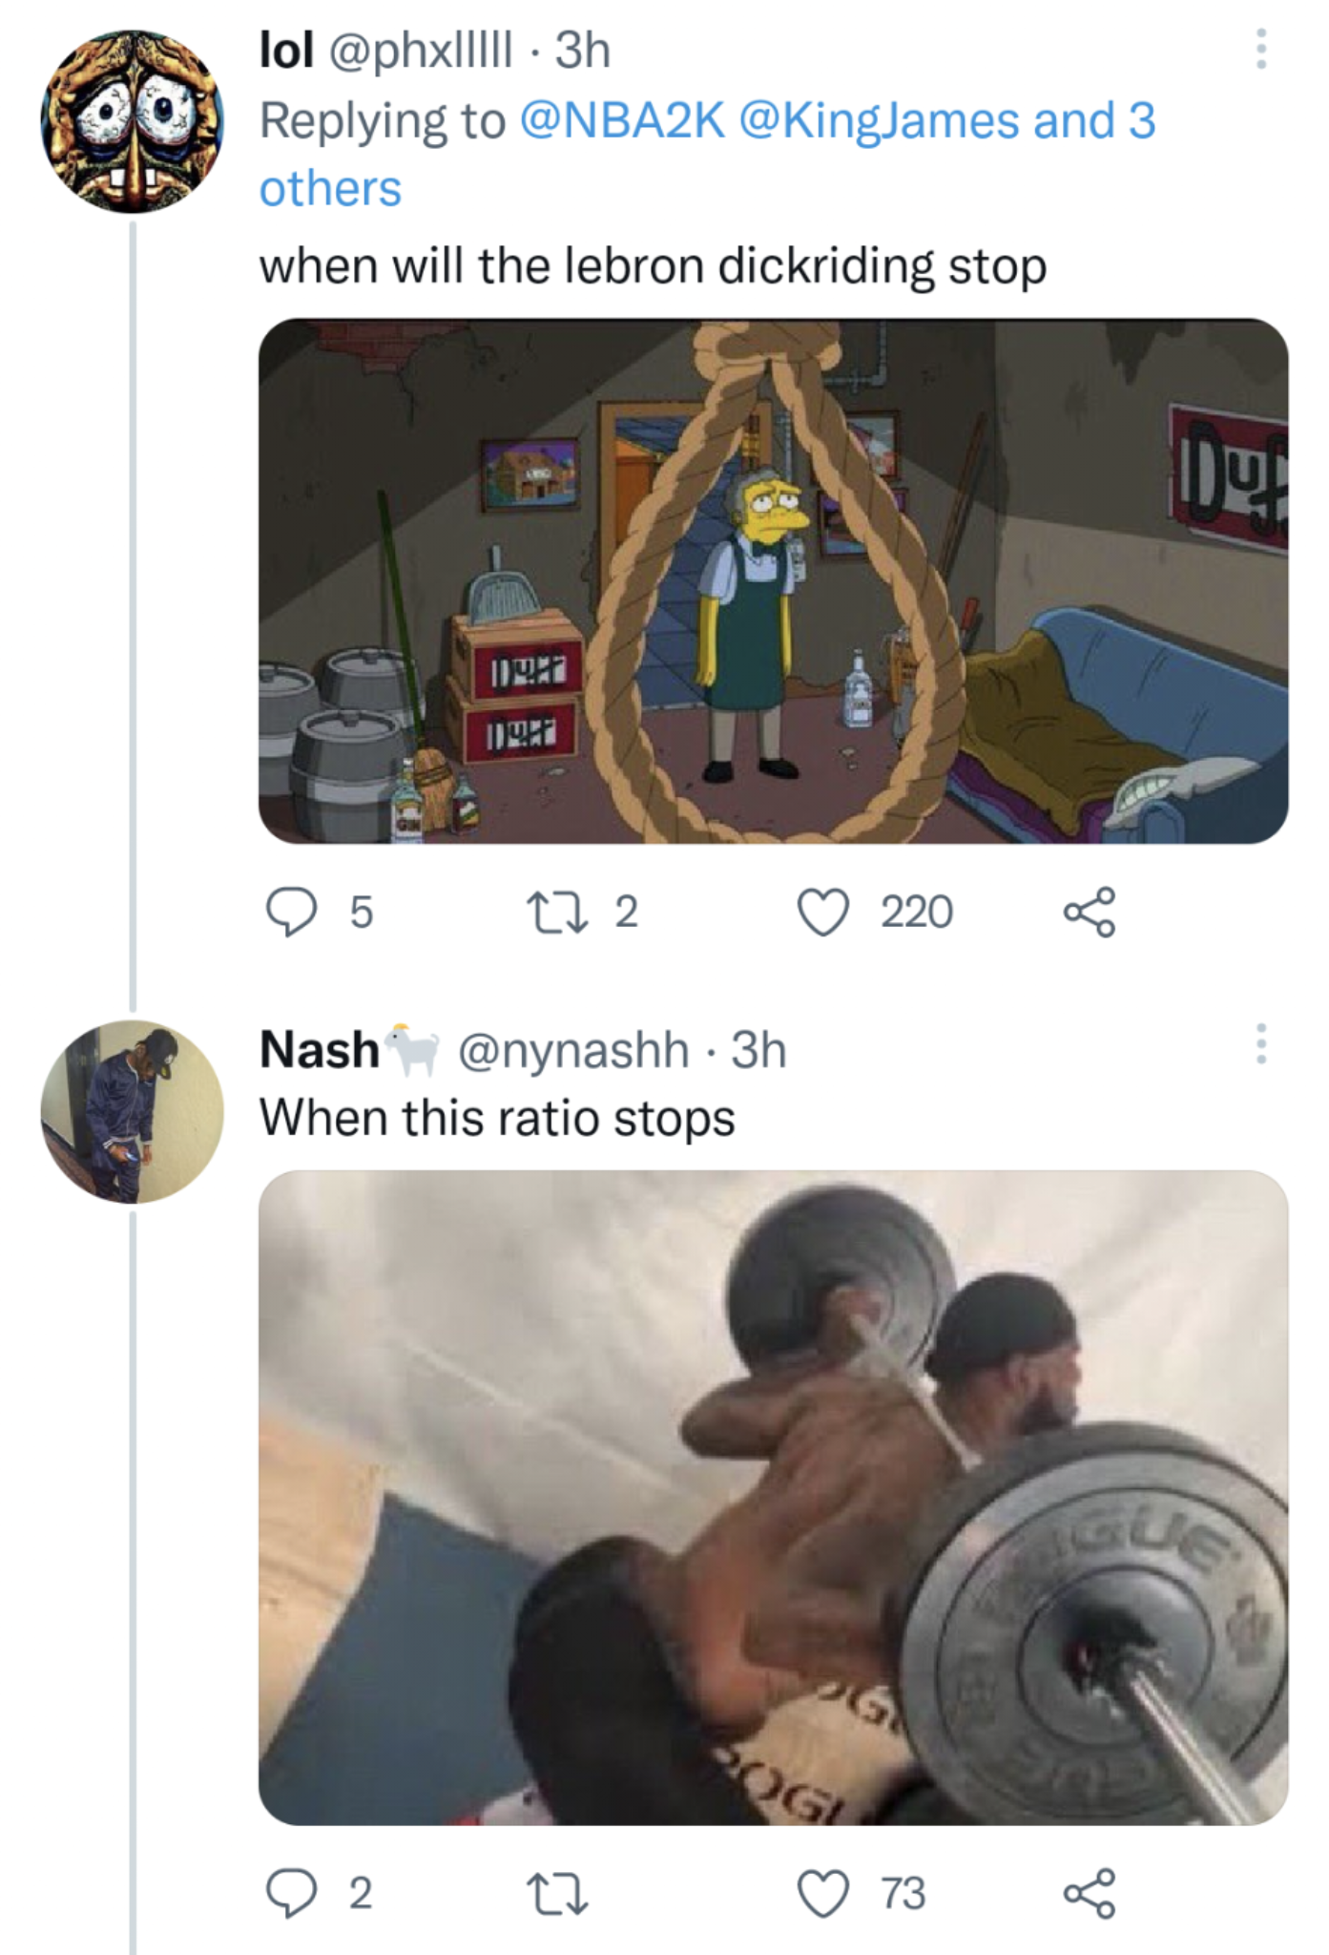1329x1955 pixels.
Task: View the Simpsons noose image
Action: (773, 580)
